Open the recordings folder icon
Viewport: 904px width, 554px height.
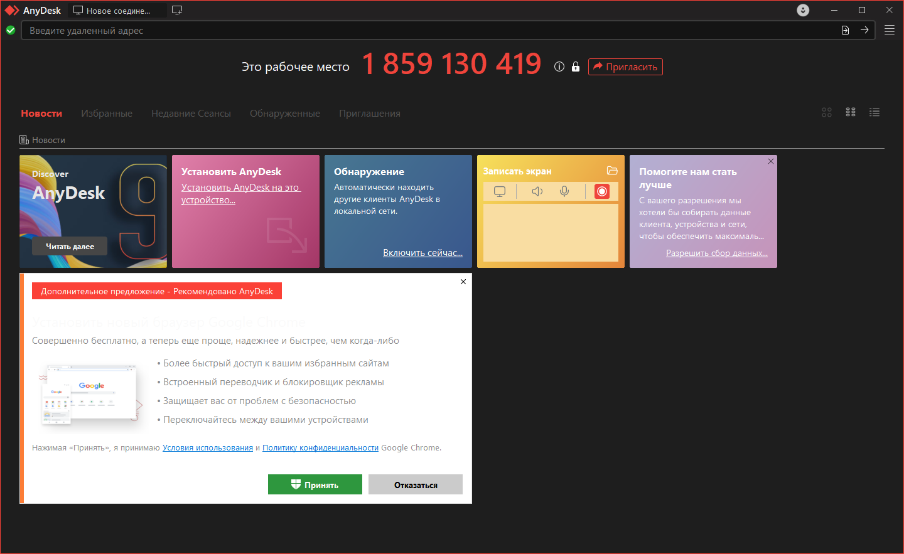[612, 171]
